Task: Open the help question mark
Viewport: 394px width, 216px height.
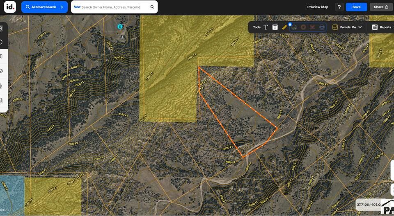Action: pos(339,7)
